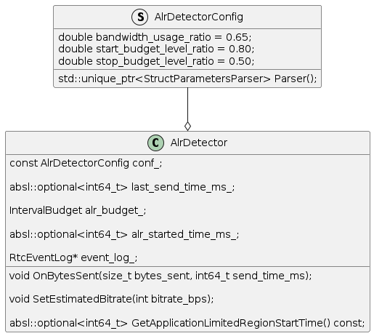The height and width of the screenshot is (336, 374).
Task: Click the green C class icon of AlrDetector
Action: point(155,143)
